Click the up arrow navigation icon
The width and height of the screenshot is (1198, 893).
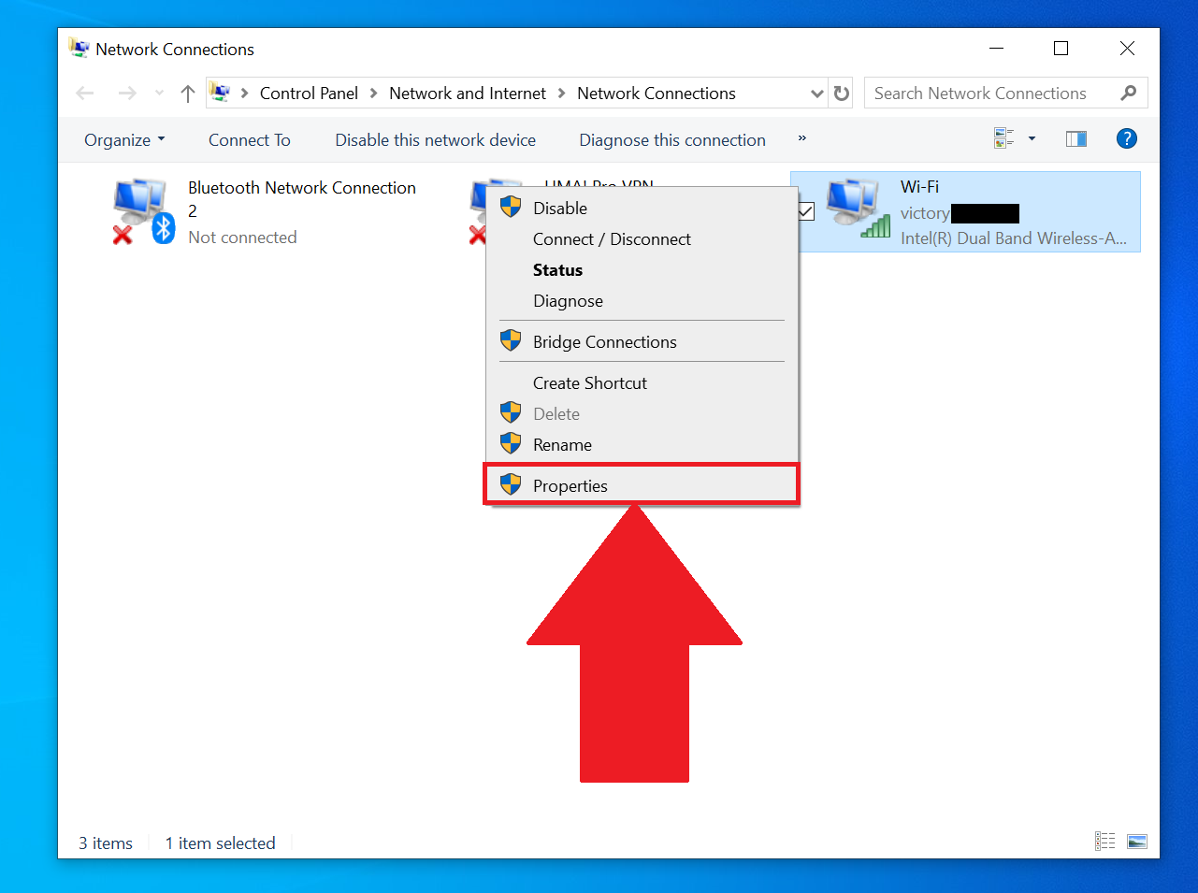coord(187,93)
